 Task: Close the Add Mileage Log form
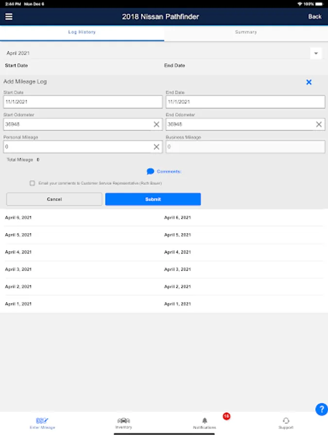[309, 82]
